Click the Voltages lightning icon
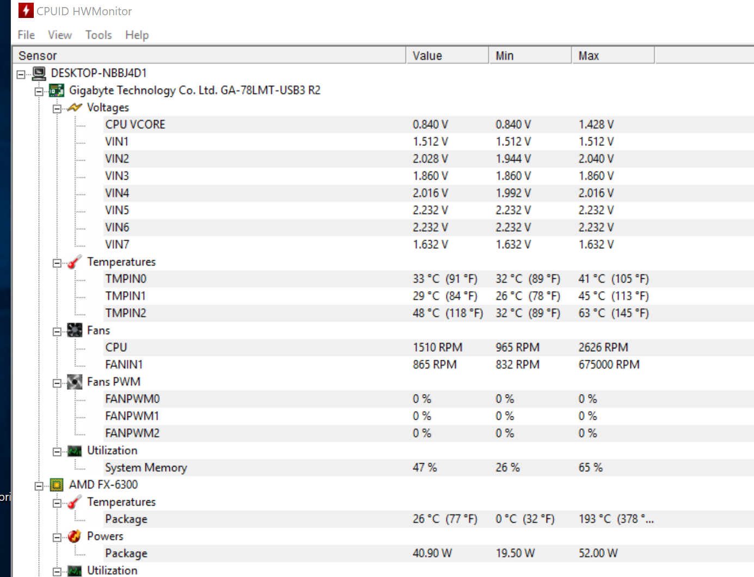 coord(75,108)
